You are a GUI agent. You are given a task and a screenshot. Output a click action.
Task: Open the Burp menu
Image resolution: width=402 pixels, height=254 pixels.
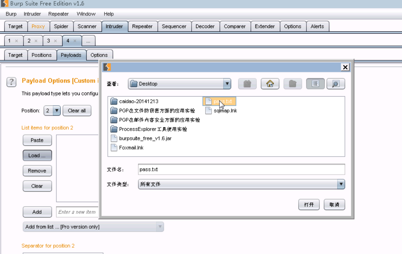point(11,14)
